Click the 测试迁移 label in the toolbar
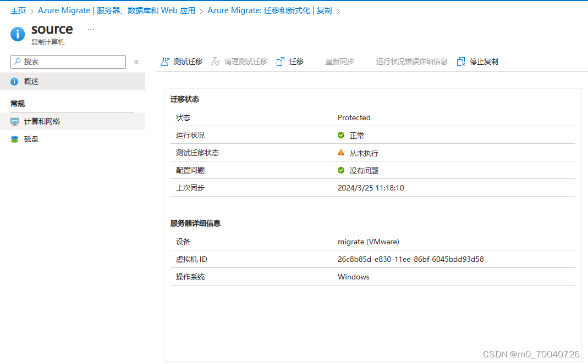 188,62
